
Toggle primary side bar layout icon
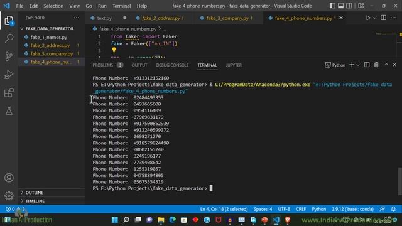click(x=332, y=6)
